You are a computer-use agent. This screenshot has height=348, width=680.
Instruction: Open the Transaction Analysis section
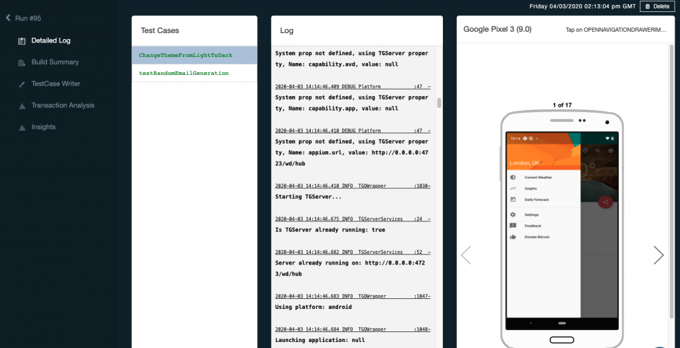(x=62, y=105)
